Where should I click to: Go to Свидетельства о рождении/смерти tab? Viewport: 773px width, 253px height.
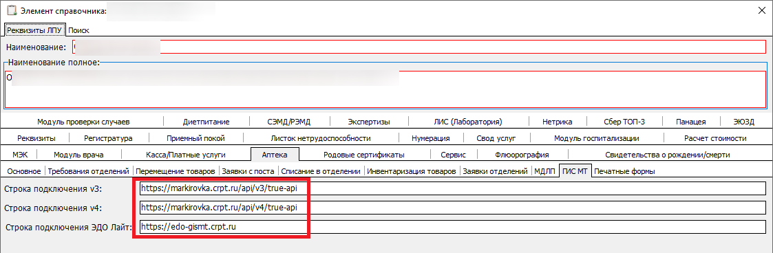[x=668, y=155]
